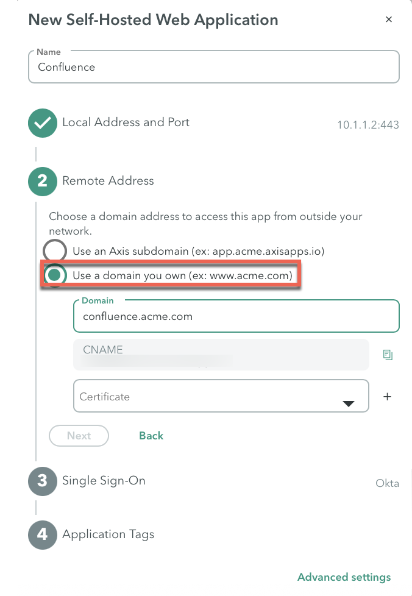The height and width of the screenshot is (596, 412).
Task: Select the Use an Axis subdomain option
Action: pyautogui.click(x=55, y=251)
